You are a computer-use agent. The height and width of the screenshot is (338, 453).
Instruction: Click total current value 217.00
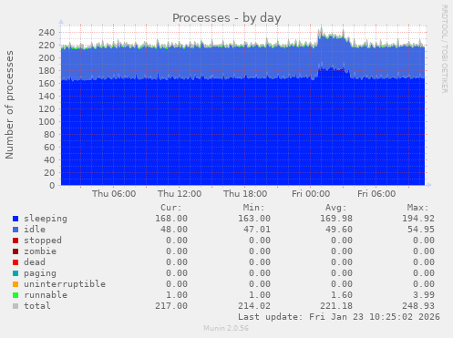point(171,306)
